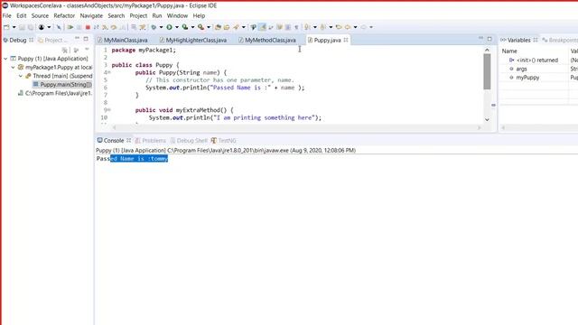This screenshot has width=578, height=325.
Task: Click the Drop to Frame icon
Action: click(134, 27)
